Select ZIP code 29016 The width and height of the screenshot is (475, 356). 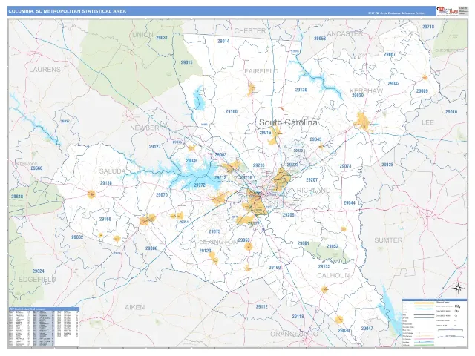click(x=265, y=133)
